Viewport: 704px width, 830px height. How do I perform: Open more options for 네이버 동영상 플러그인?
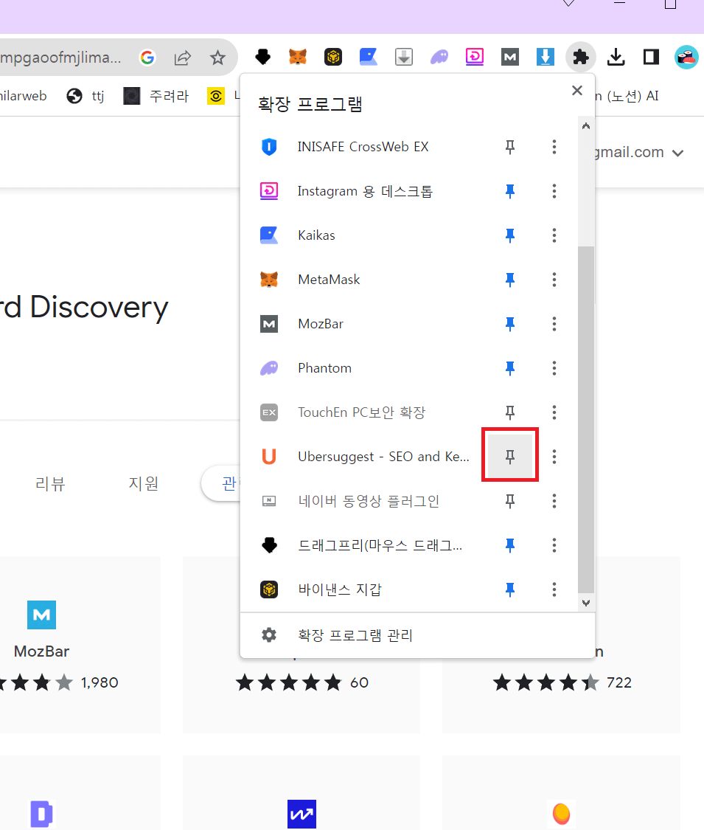tap(554, 501)
